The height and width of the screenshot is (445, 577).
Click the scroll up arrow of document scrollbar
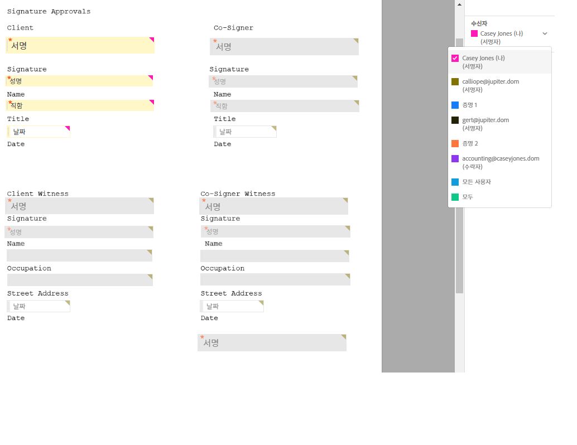[x=459, y=4]
